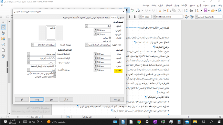Expand the paper format أي4 dropdown

tap(87, 26)
